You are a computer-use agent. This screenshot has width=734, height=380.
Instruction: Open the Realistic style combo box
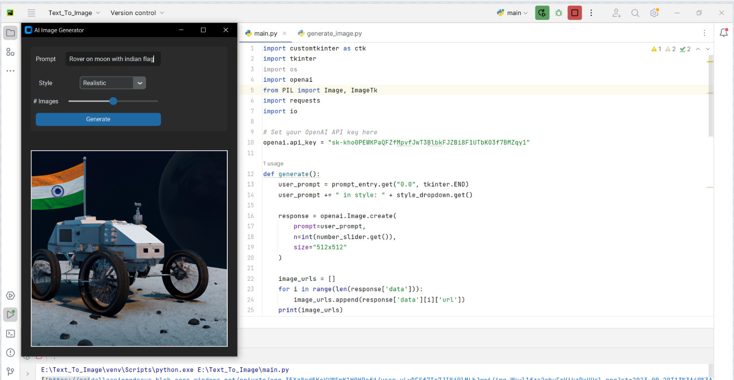113,83
